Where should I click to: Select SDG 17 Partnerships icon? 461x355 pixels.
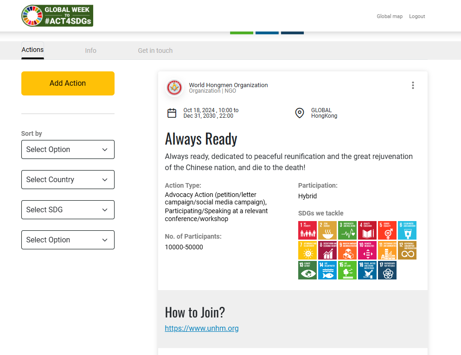click(387, 270)
